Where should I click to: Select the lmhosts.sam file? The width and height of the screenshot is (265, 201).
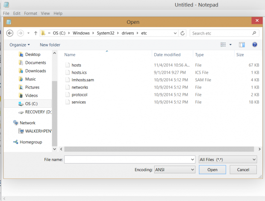(82, 80)
